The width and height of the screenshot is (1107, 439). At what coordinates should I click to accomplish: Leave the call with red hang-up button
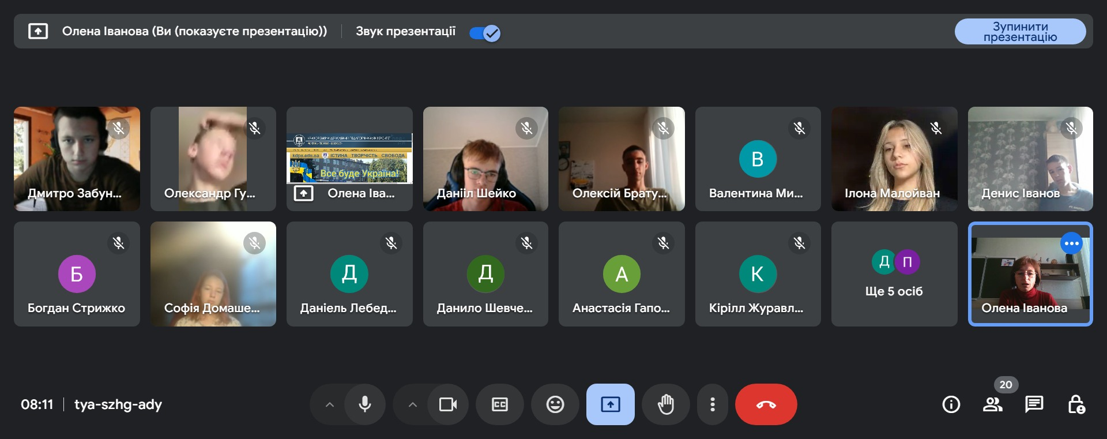[x=766, y=404]
